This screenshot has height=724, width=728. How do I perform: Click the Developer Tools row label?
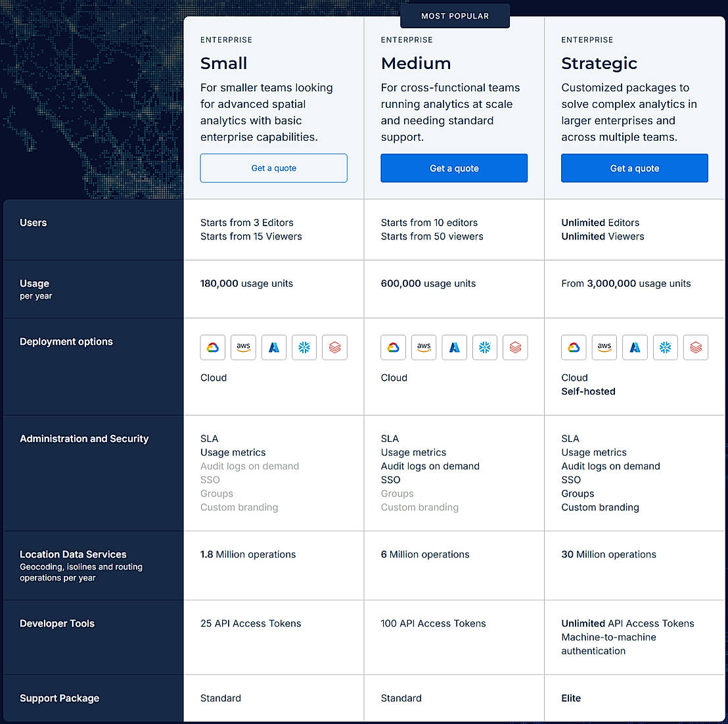[57, 623]
